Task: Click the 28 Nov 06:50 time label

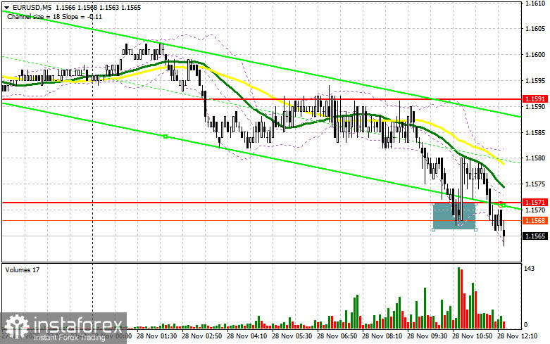Action: (337, 336)
